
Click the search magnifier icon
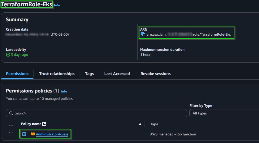[11, 113]
